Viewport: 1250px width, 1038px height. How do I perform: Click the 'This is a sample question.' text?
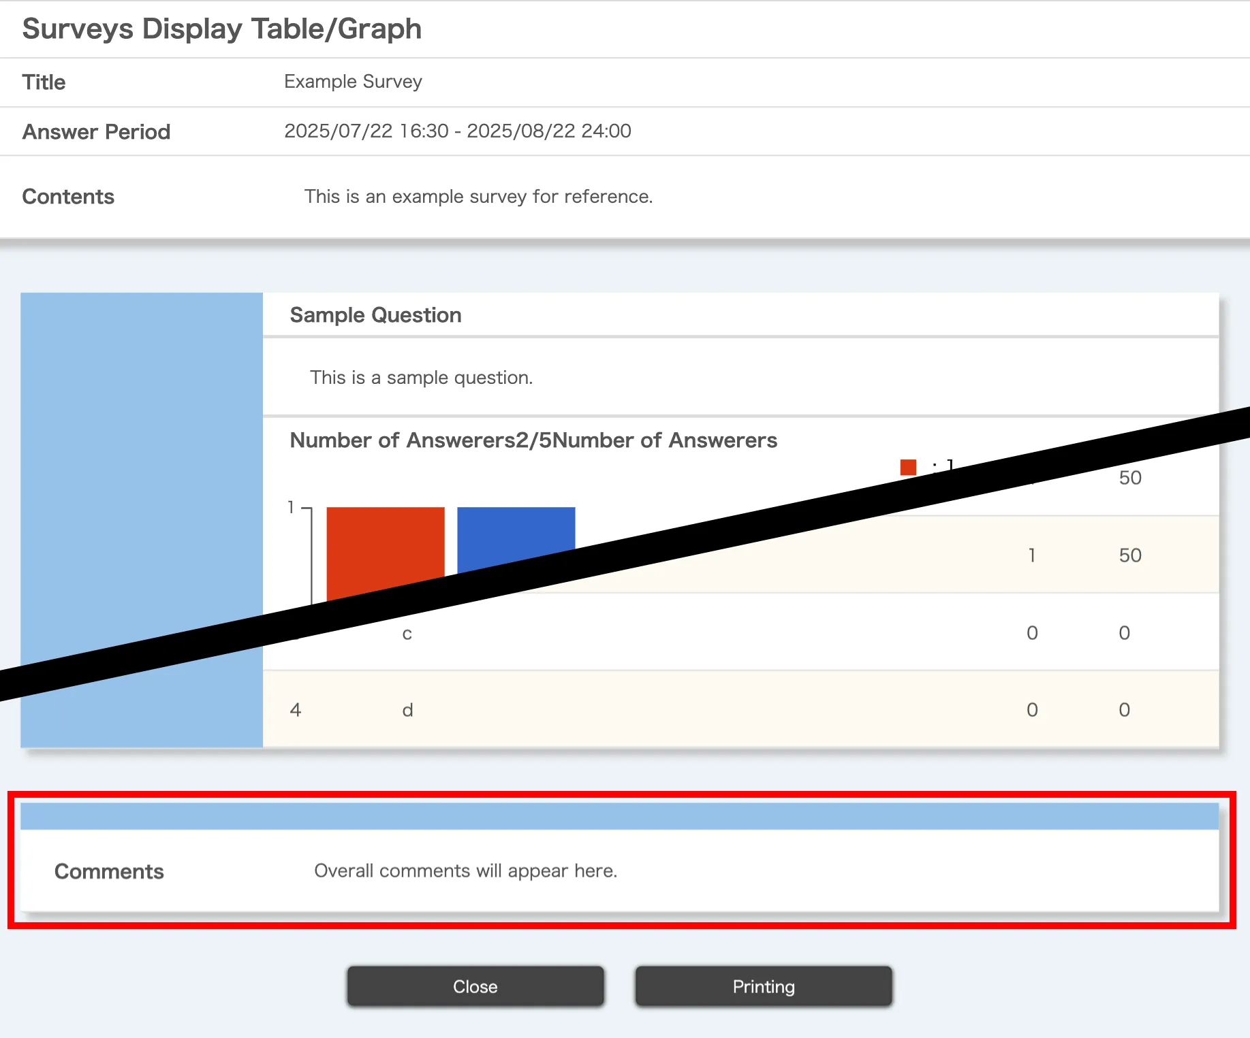[421, 378]
